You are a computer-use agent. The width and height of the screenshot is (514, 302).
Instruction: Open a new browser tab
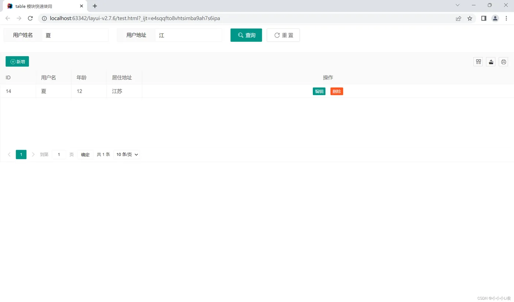coord(95,6)
